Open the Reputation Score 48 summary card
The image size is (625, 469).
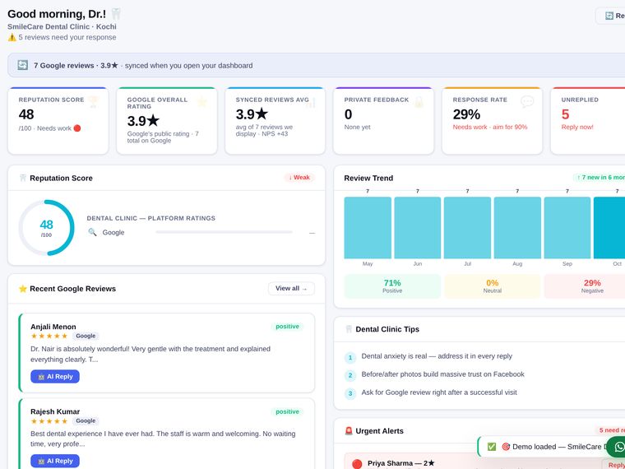(x=58, y=121)
